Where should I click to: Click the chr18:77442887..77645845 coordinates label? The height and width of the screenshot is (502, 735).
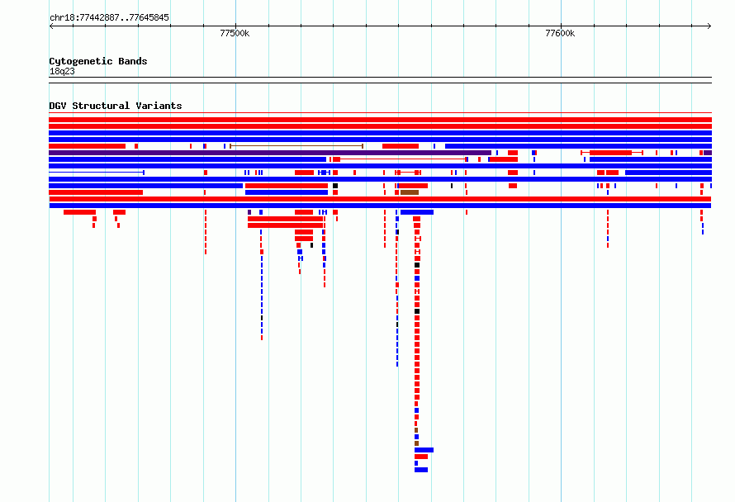[109, 17]
